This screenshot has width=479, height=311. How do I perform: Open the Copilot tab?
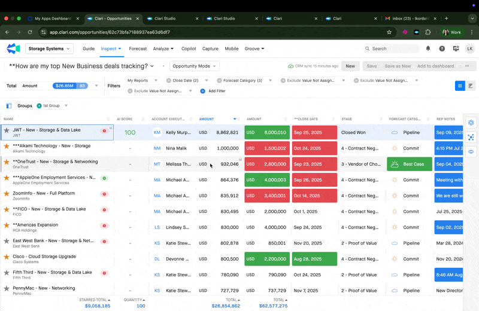pos(189,48)
